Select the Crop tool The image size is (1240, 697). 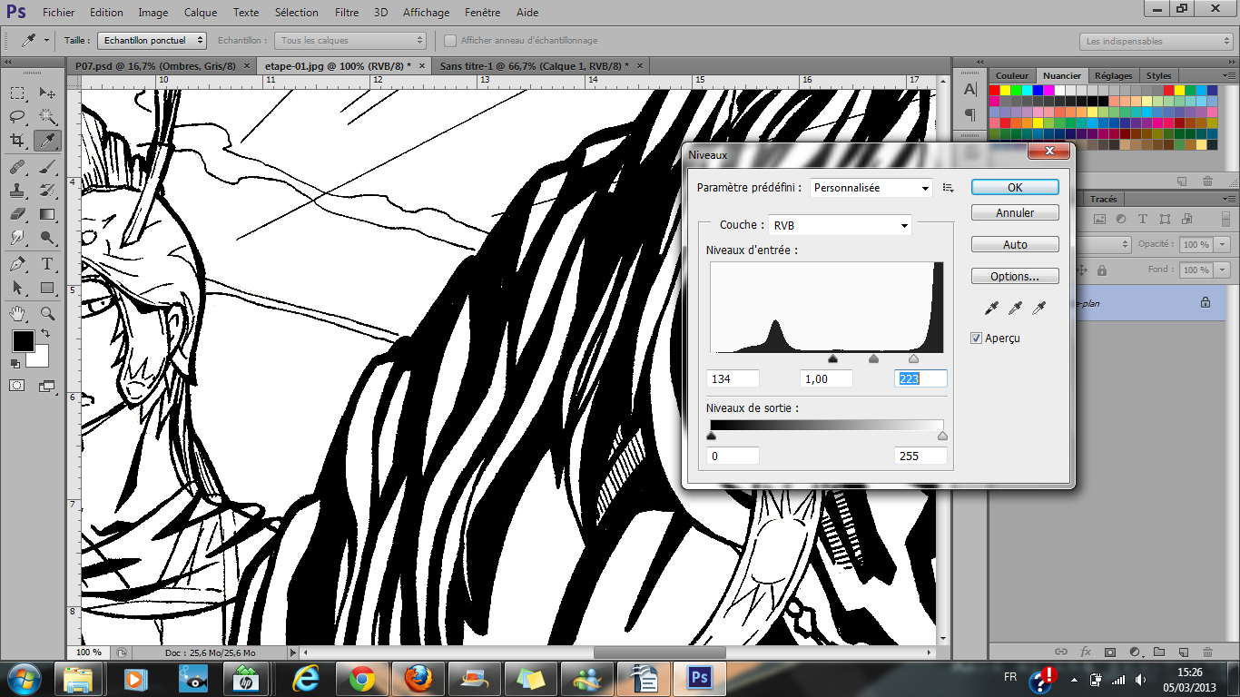(x=17, y=141)
